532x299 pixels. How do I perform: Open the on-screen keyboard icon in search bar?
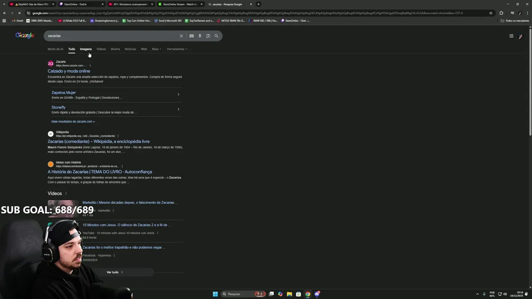[192, 36]
